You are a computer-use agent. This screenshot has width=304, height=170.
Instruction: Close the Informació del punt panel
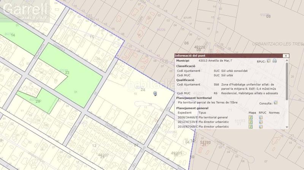coord(286,56)
